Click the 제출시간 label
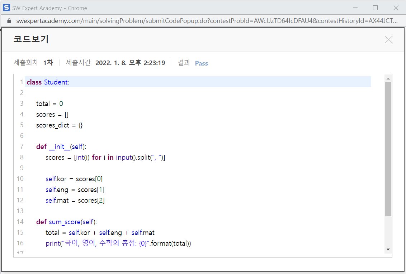 (78, 63)
